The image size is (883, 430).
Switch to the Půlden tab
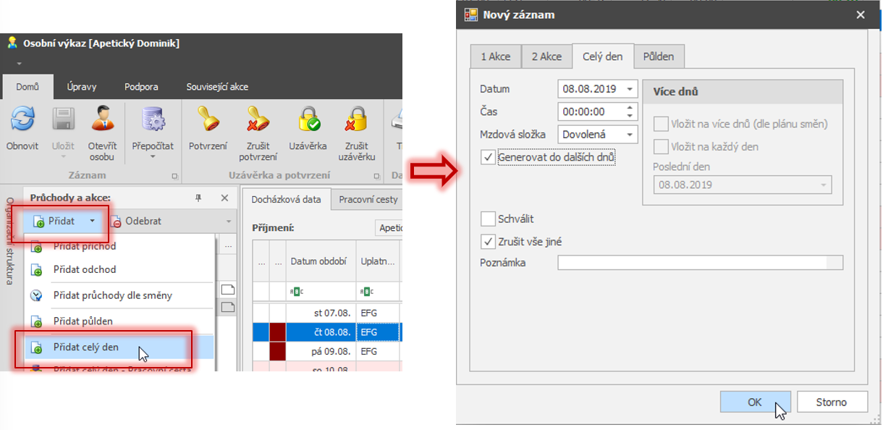point(659,56)
